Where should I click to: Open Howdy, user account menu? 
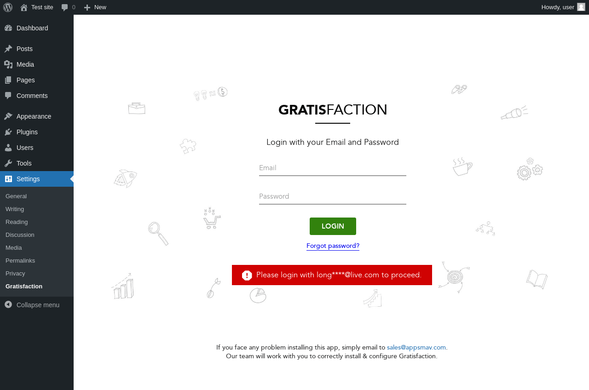point(563,7)
